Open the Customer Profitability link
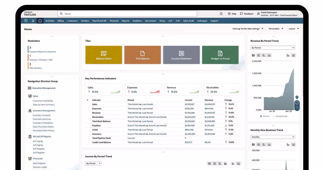 pyautogui.click(x=43, y=101)
